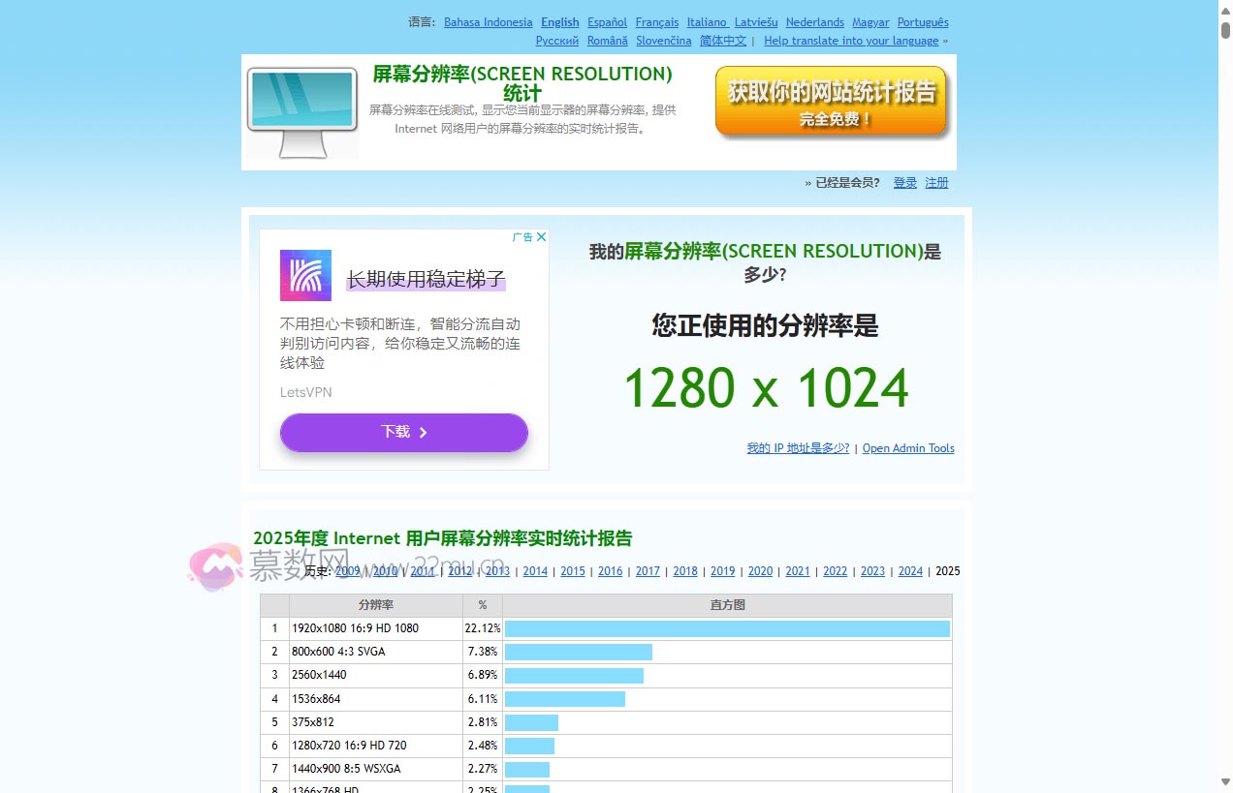The height and width of the screenshot is (793, 1233).
Task: View the 2009 history statistics
Action: point(347,571)
